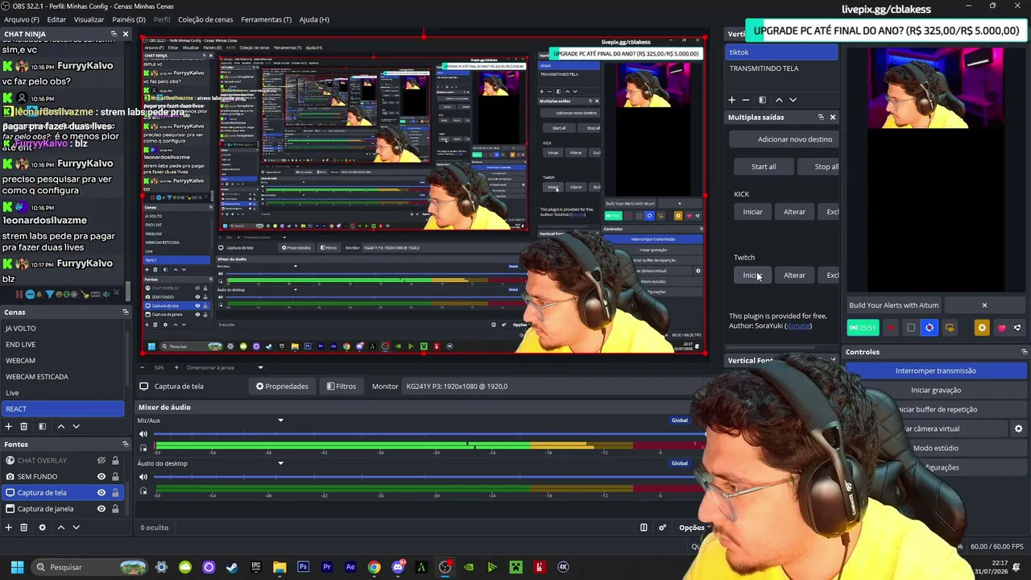
Task: Move source down in Fontes panel
Action: tap(76, 528)
